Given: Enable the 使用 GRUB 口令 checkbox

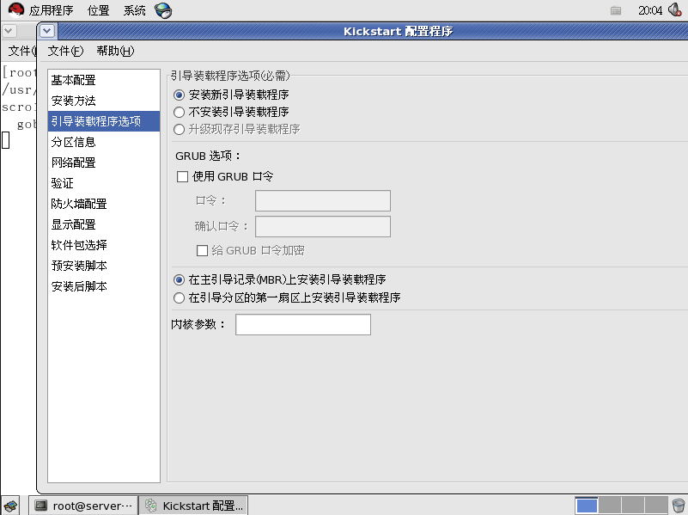Looking at the screenshot, I should (x=183, y=176).
